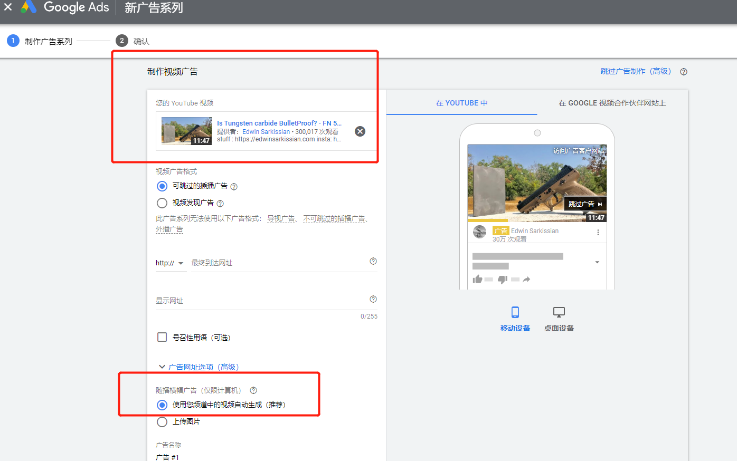This screenshot has width=737, height=461.
Task: Click 跳过广告 button in the preview
Action: [585, 204]
